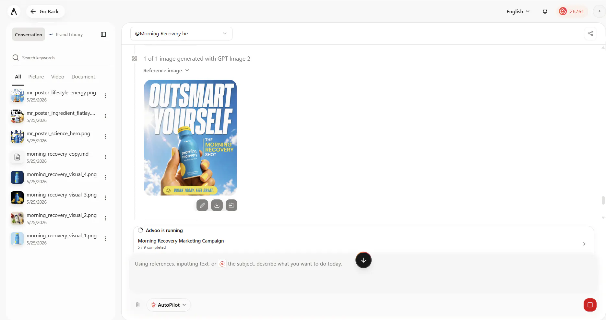Open the Outsmart Yourself generated poster
This screenshot has height=320, width=606.
click(190, 137)
